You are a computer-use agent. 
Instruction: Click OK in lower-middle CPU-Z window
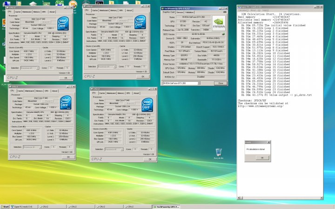click(150, 159)
